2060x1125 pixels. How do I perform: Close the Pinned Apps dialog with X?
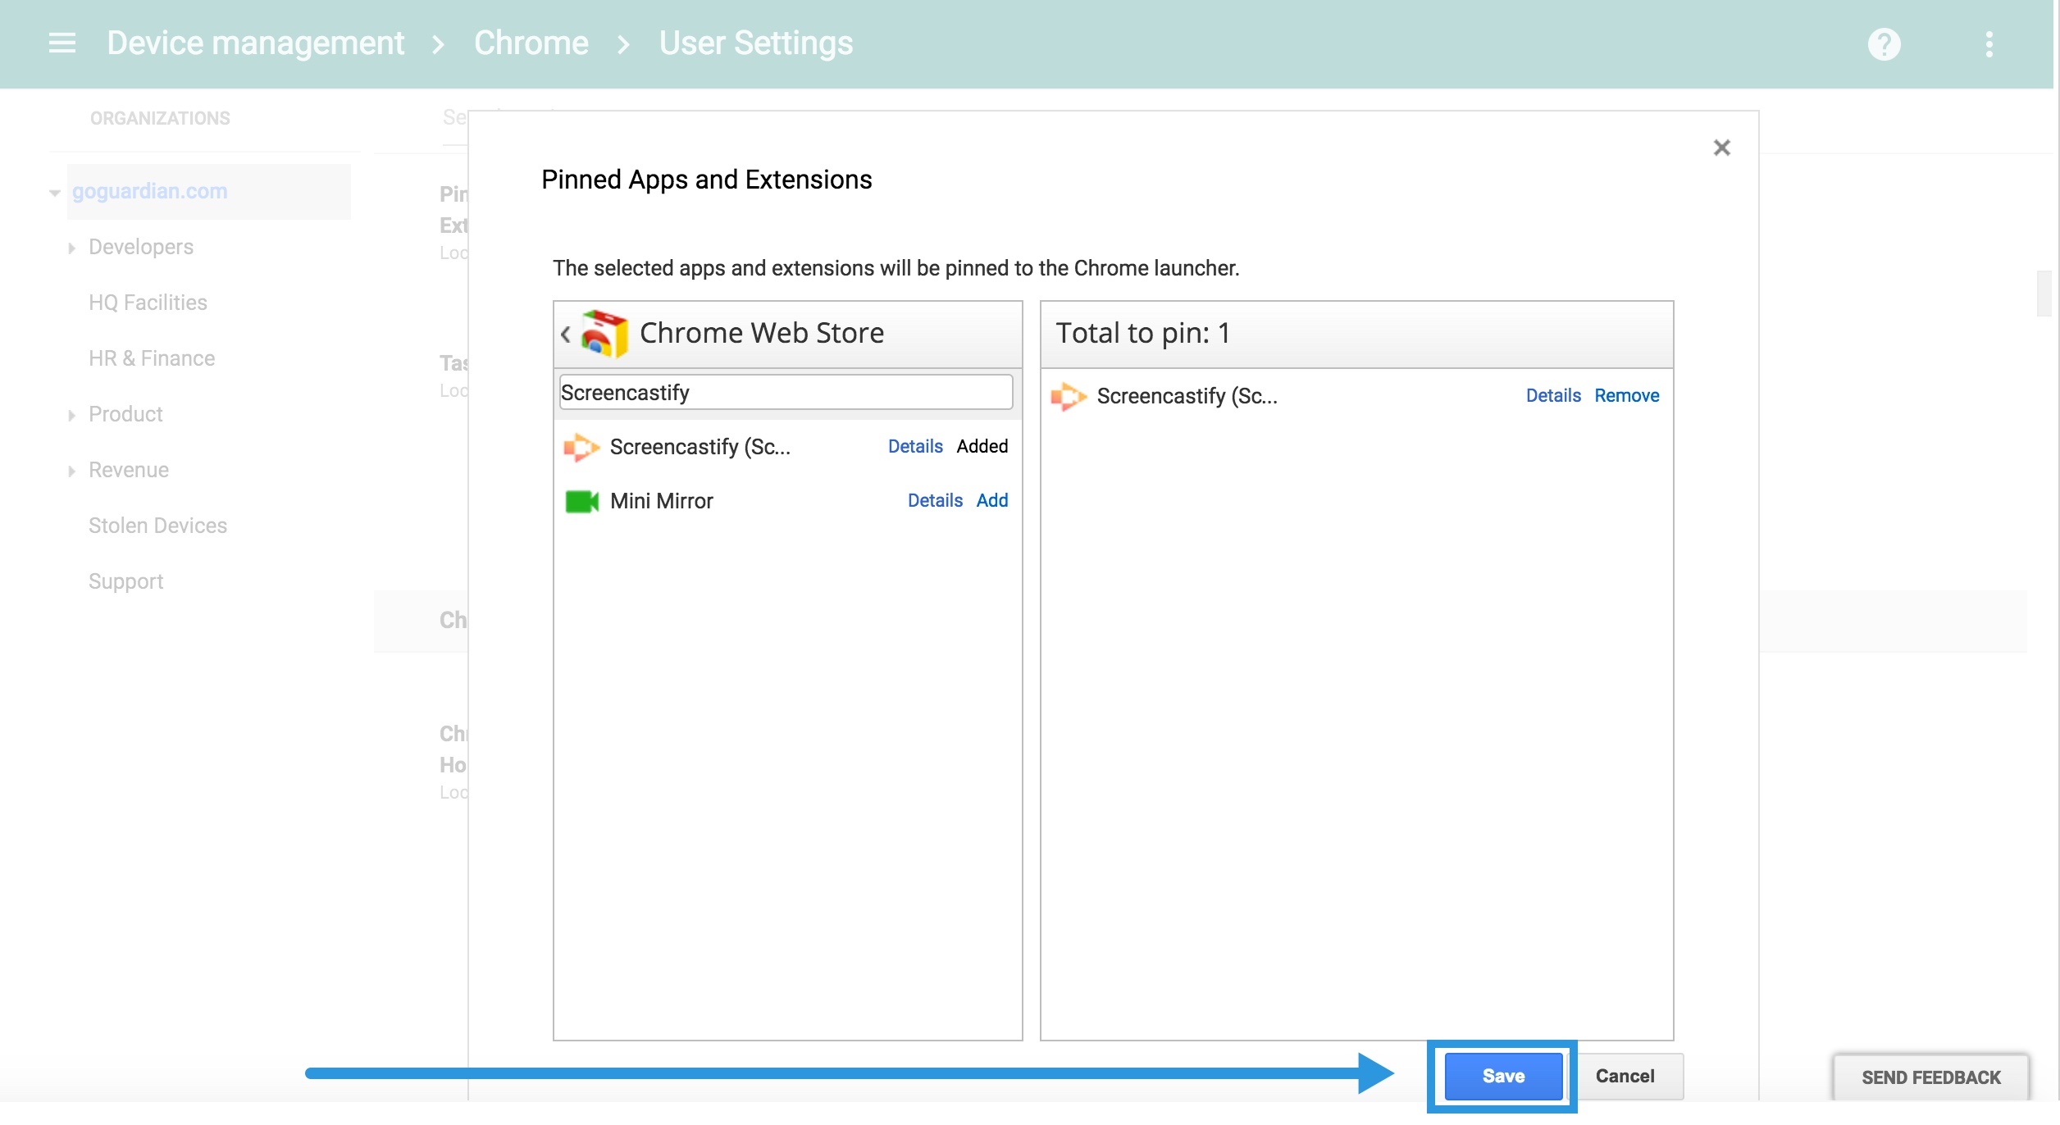click(x=1721, y=148)
